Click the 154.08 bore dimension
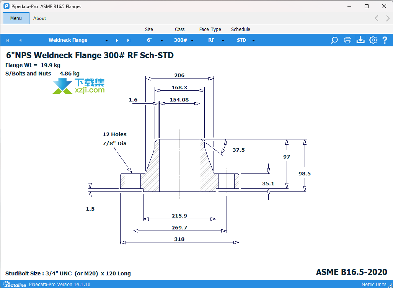The width and height of the screenshot is (393, 288). (179, 100)
